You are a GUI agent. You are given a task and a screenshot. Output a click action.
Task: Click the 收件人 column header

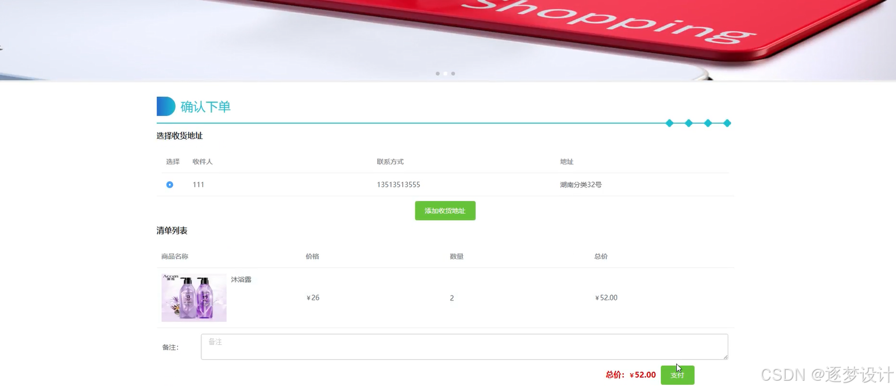point(202,161)
